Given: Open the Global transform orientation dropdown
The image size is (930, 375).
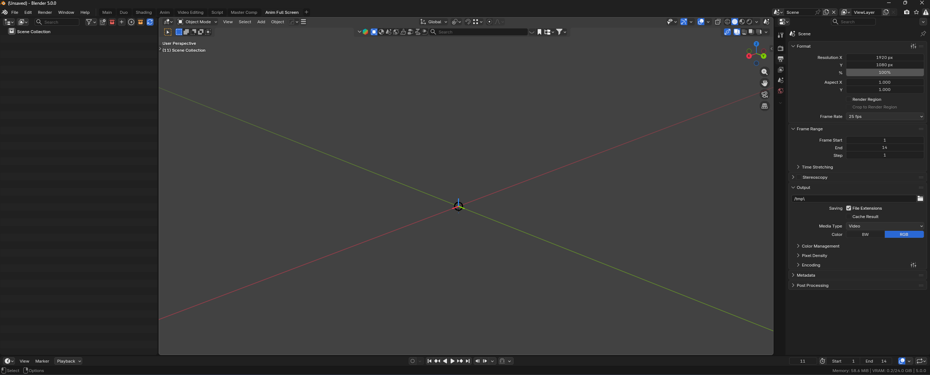Looking at the screenshot, I should (434, 22).
